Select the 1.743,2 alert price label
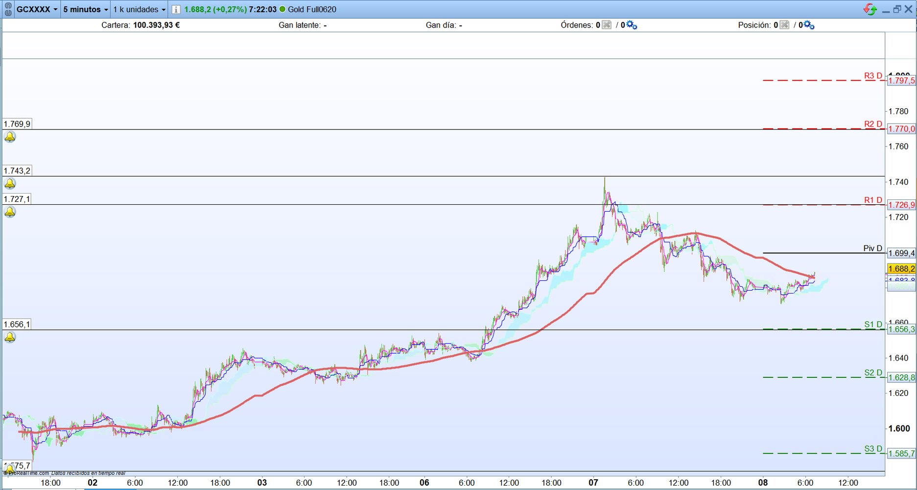Viewport: 917px width, 490px height. pos(17,171)
